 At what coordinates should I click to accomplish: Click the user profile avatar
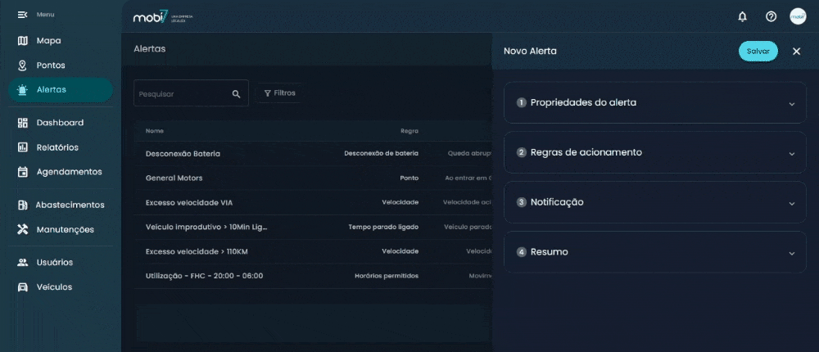pyautogui.click(x=798, y=16)
